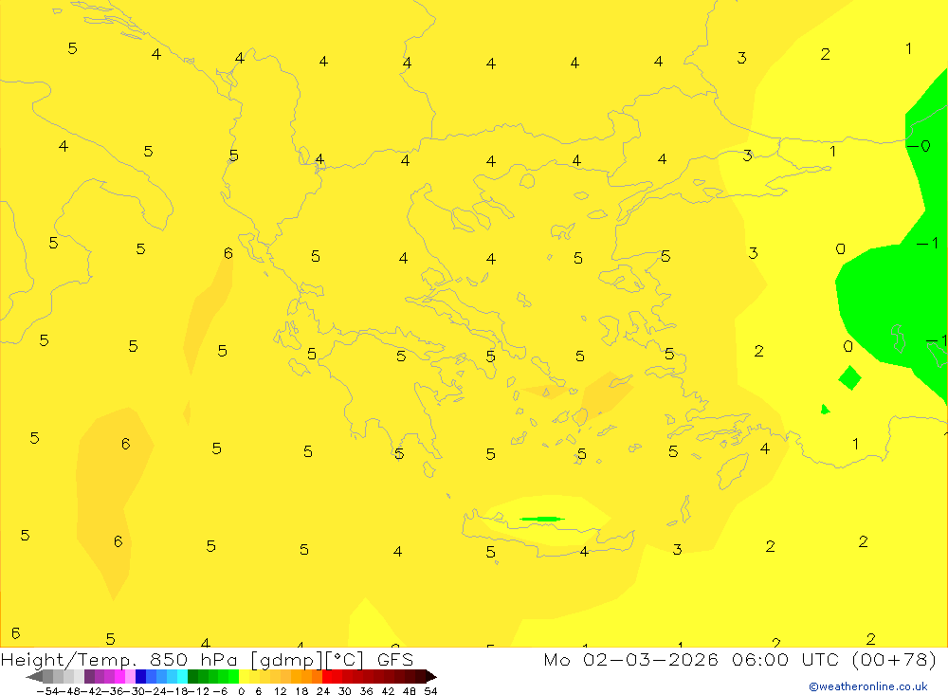Click the 12 label under the color scale
The width and height of the screenshot is (948, 695).
click(280, 691)
